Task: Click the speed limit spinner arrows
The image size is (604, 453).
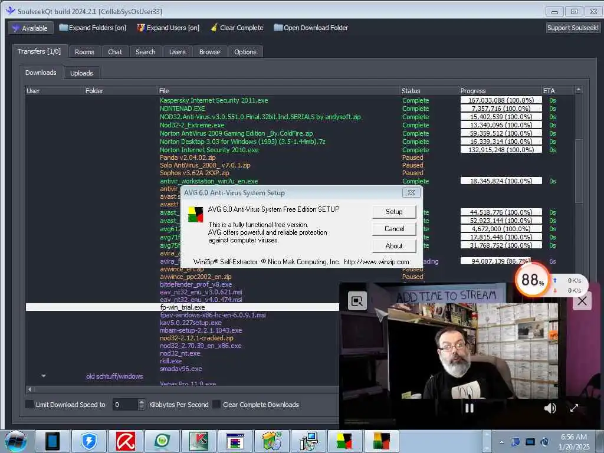Action: pyautogui.click(x=142, y=405)
